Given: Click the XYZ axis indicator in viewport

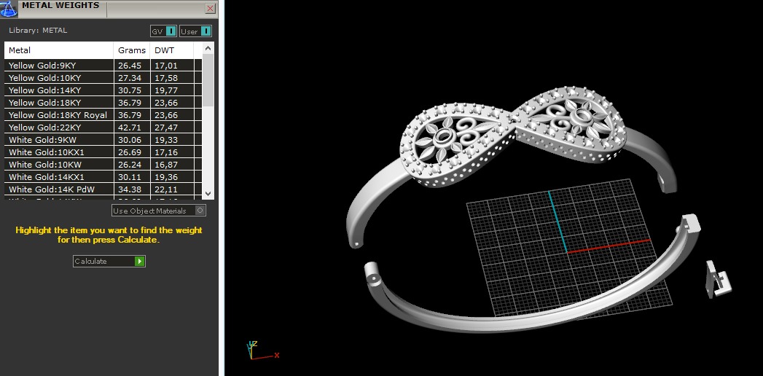Looking at the screenshot, I should click(262, 350).
